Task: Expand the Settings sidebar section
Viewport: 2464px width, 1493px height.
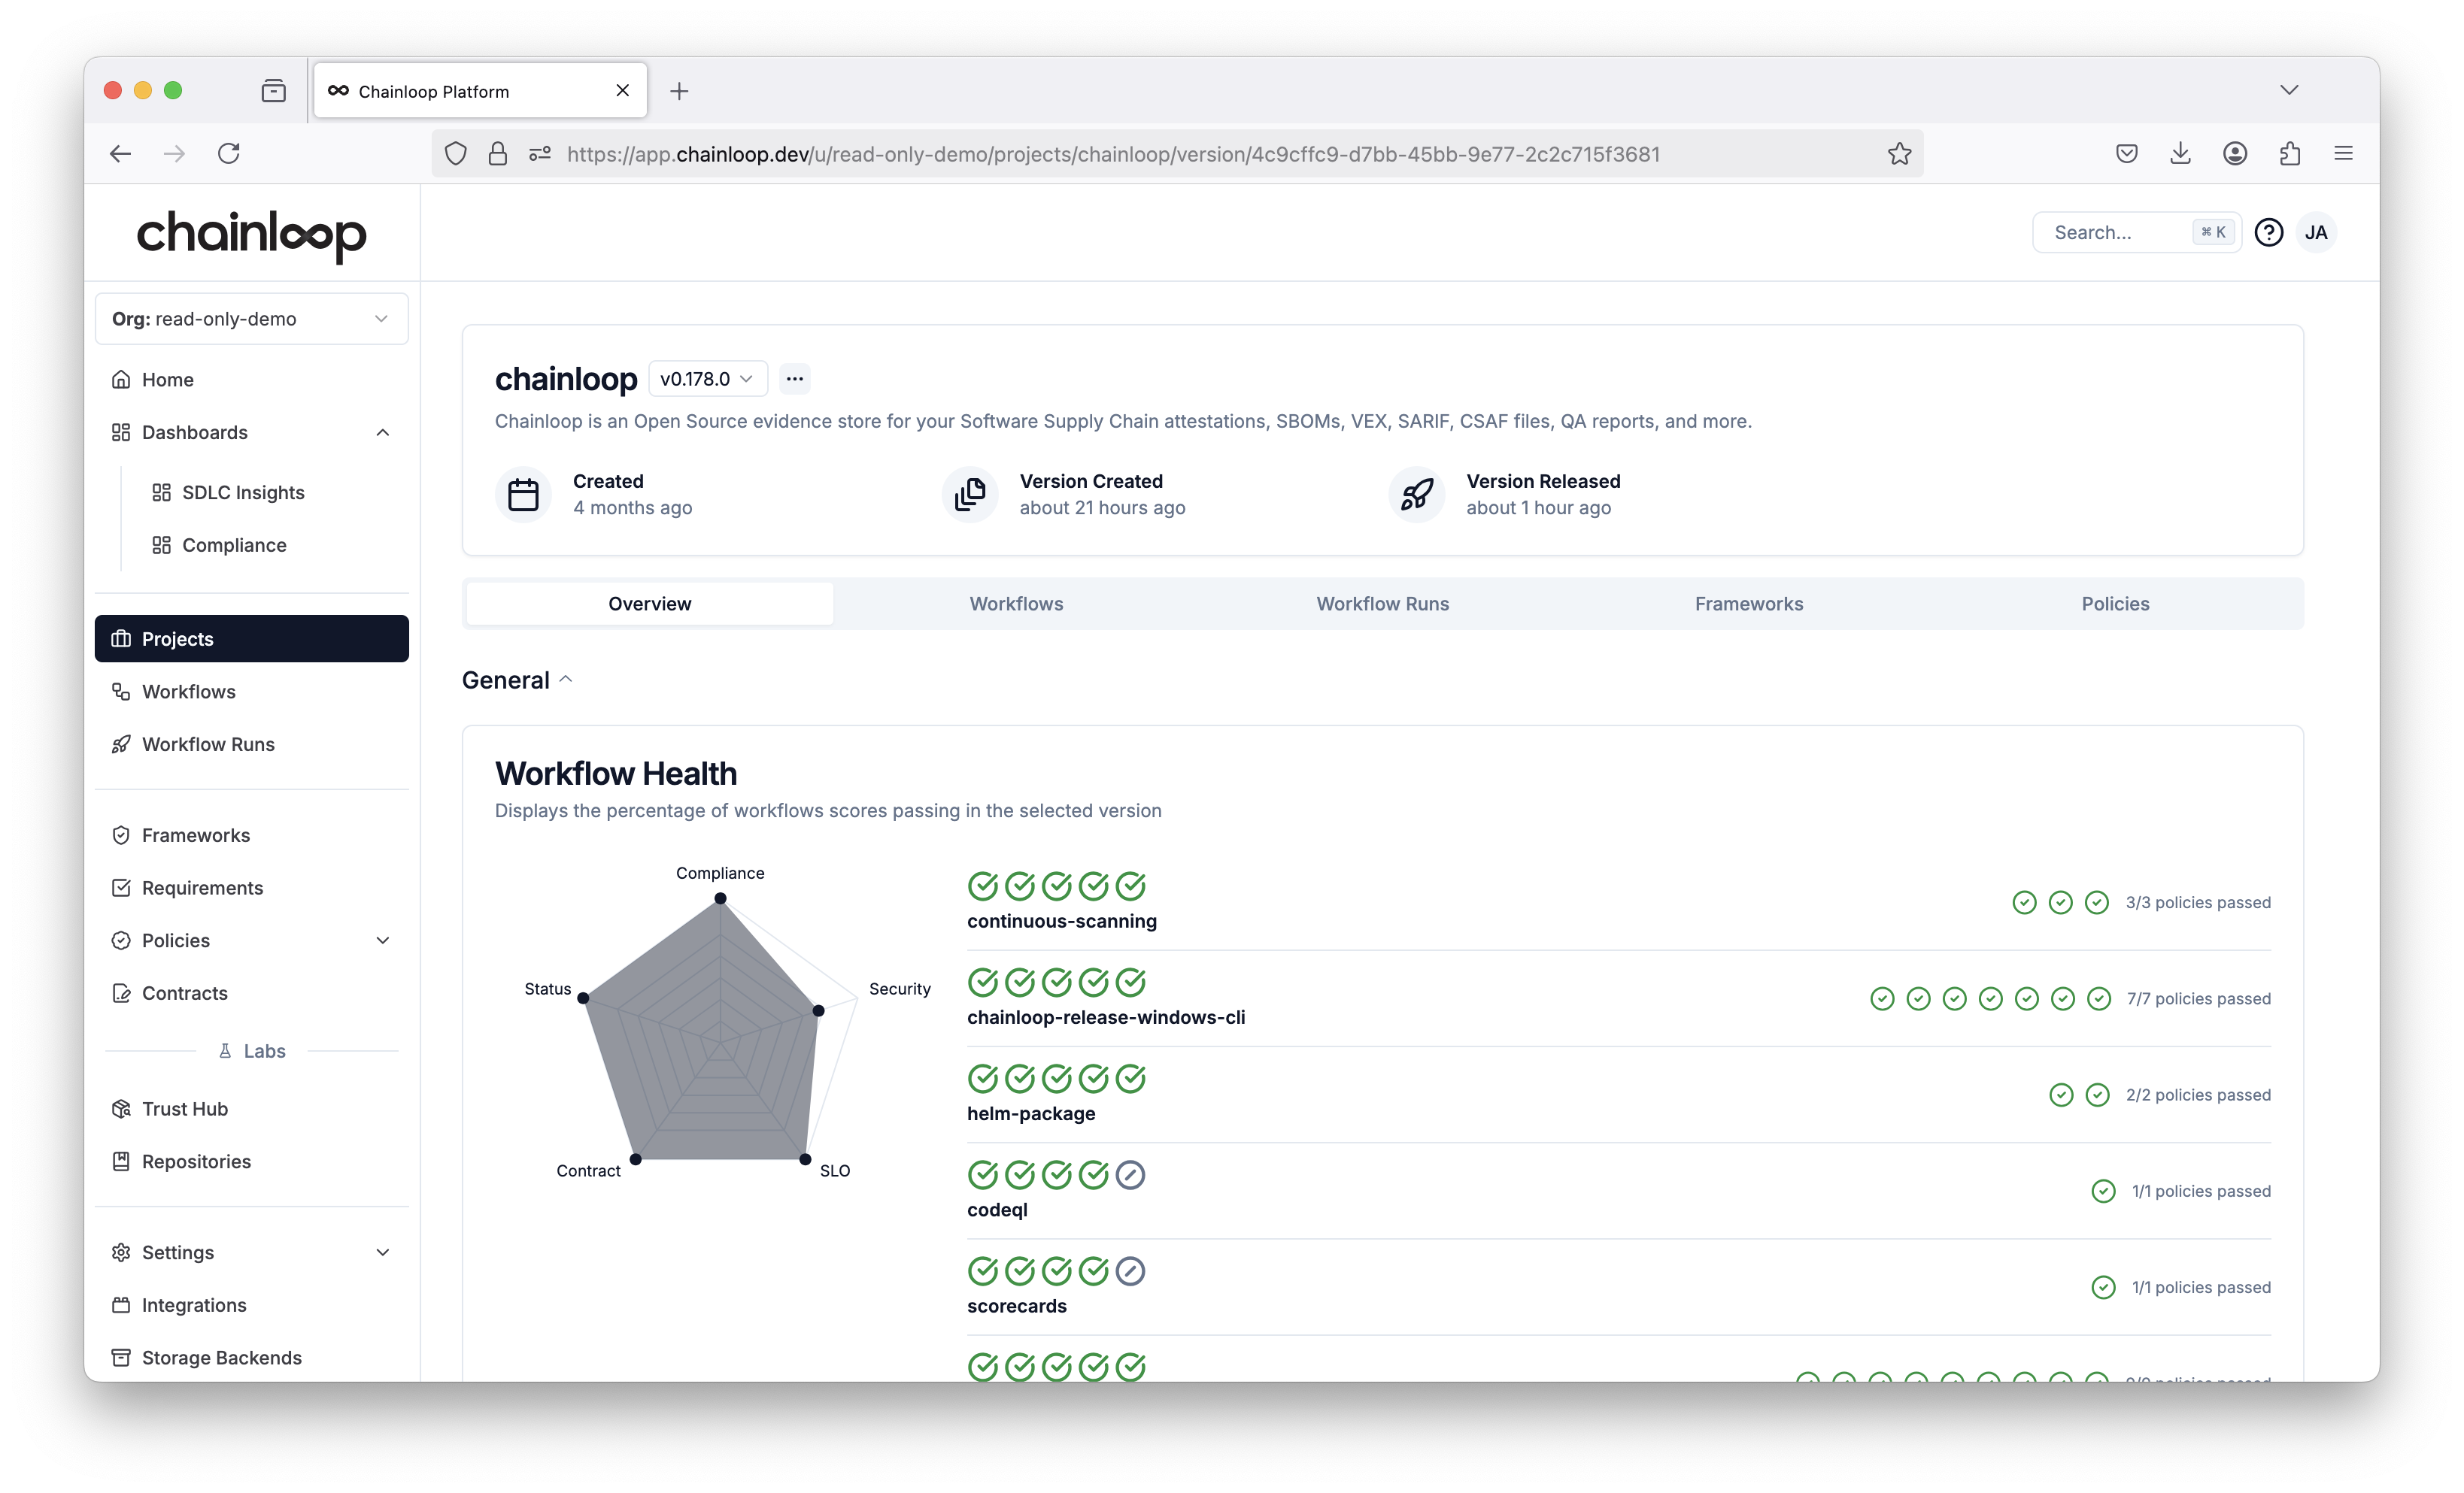Action: [x=382, y=1252]
